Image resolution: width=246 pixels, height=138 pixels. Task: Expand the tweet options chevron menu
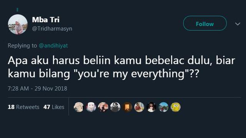(238, 24)
